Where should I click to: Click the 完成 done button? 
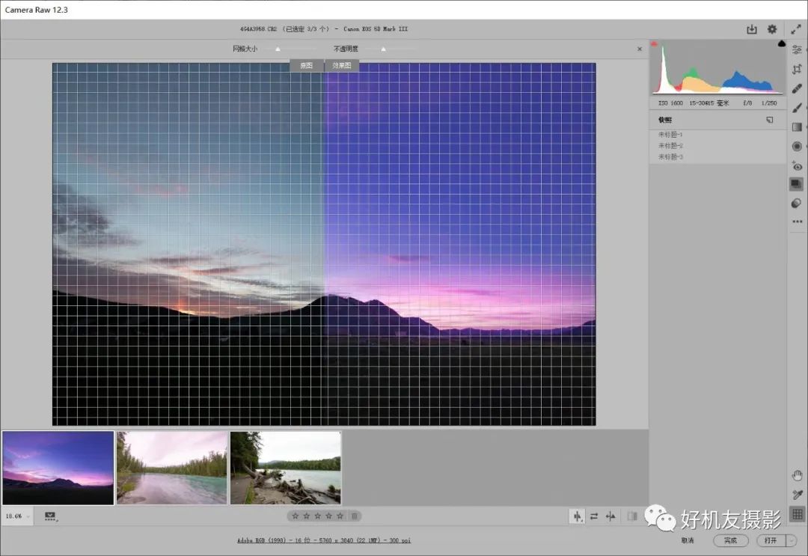coord(731,540)
